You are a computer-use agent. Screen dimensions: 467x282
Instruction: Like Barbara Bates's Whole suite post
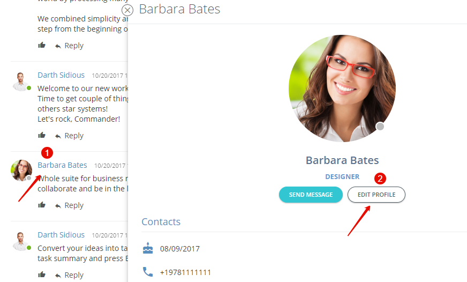click(x=42, y=205)
